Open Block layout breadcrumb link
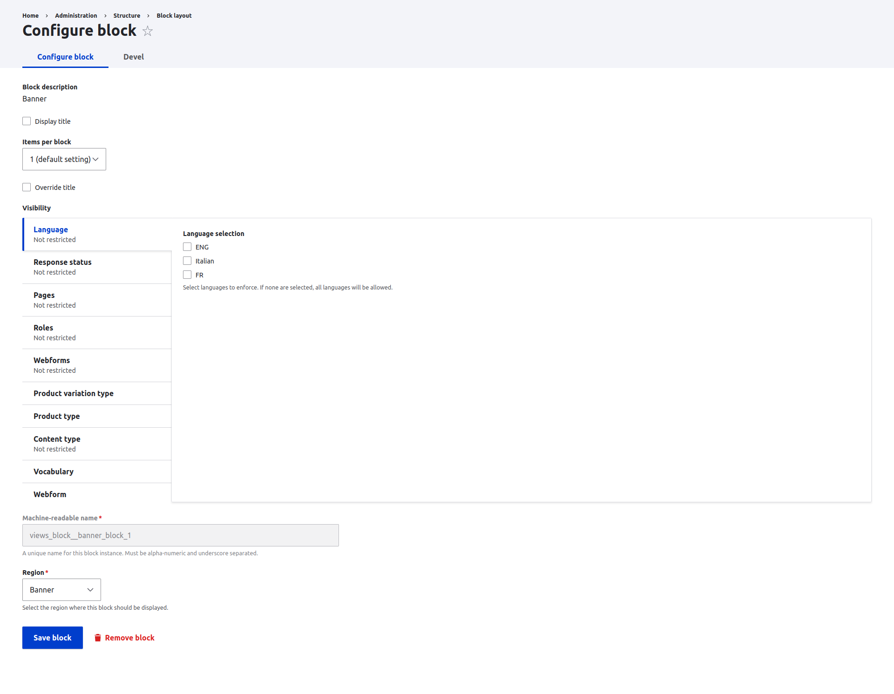 pos(174,15)
